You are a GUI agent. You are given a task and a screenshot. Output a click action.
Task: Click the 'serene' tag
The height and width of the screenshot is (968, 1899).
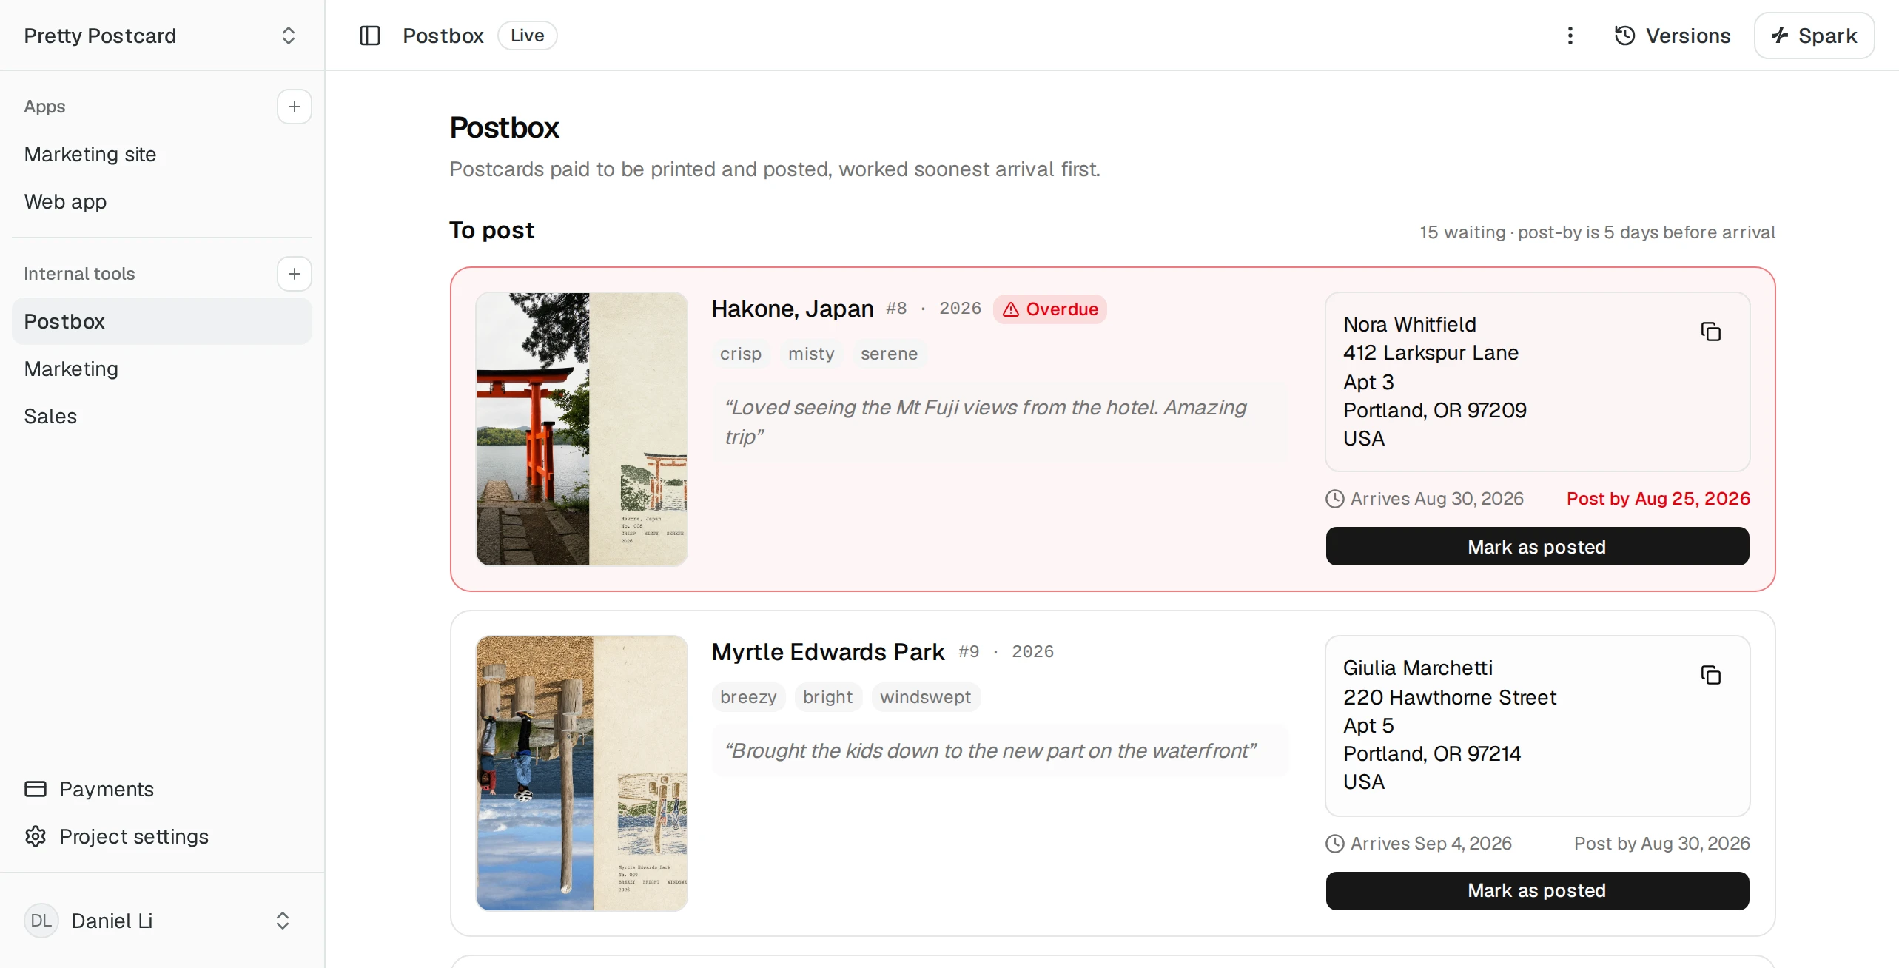pyautogui.click(x=889, y=354)
